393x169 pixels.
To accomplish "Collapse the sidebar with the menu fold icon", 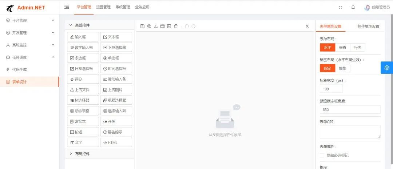I will 67,7.
